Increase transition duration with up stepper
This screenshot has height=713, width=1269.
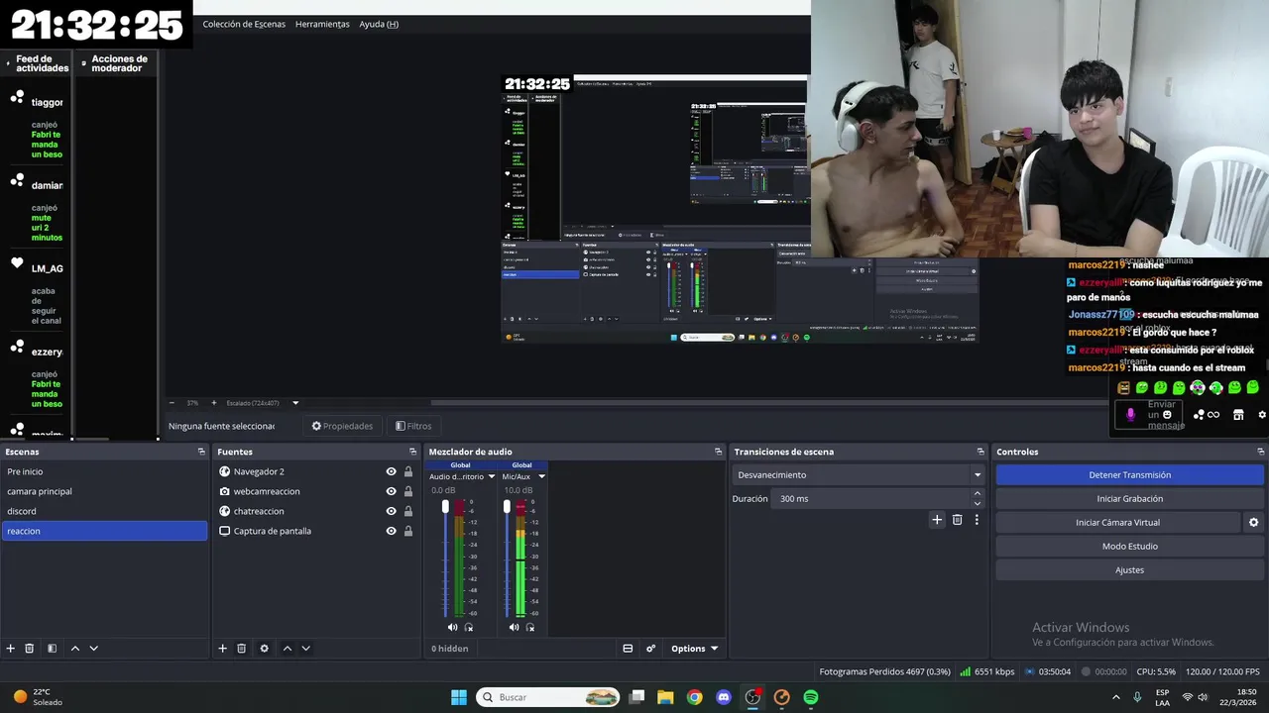977,493
